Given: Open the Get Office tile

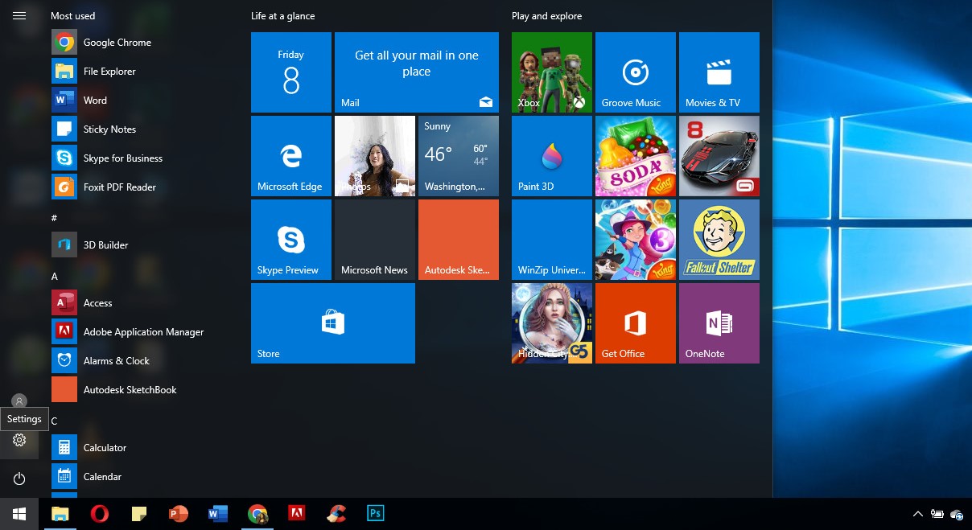Looking at the screenshot, I should tap(636, 323).
